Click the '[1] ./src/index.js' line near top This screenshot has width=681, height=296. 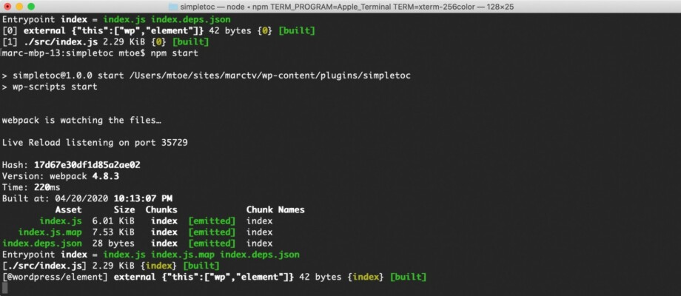(106, 42)
